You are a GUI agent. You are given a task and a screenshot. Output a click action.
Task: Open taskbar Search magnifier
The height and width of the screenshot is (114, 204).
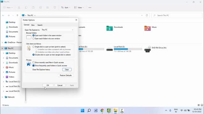pyautogui.click(x=89, y=111)
